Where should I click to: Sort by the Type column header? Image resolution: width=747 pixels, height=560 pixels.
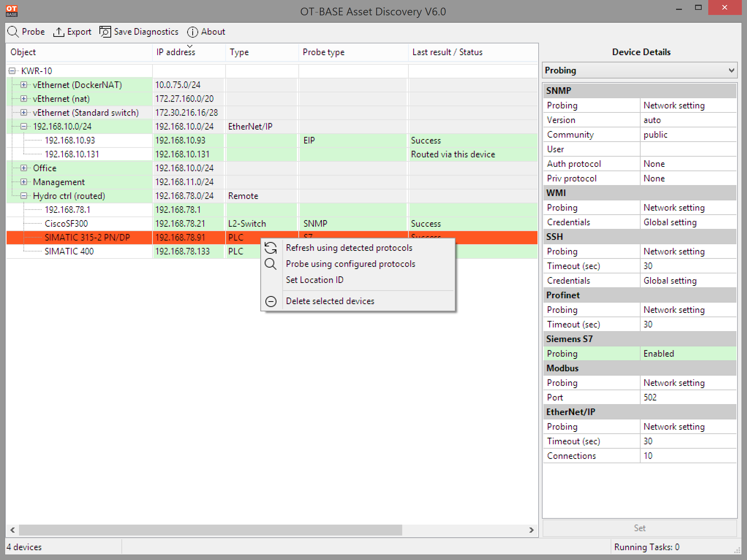(x=262, y=52)
